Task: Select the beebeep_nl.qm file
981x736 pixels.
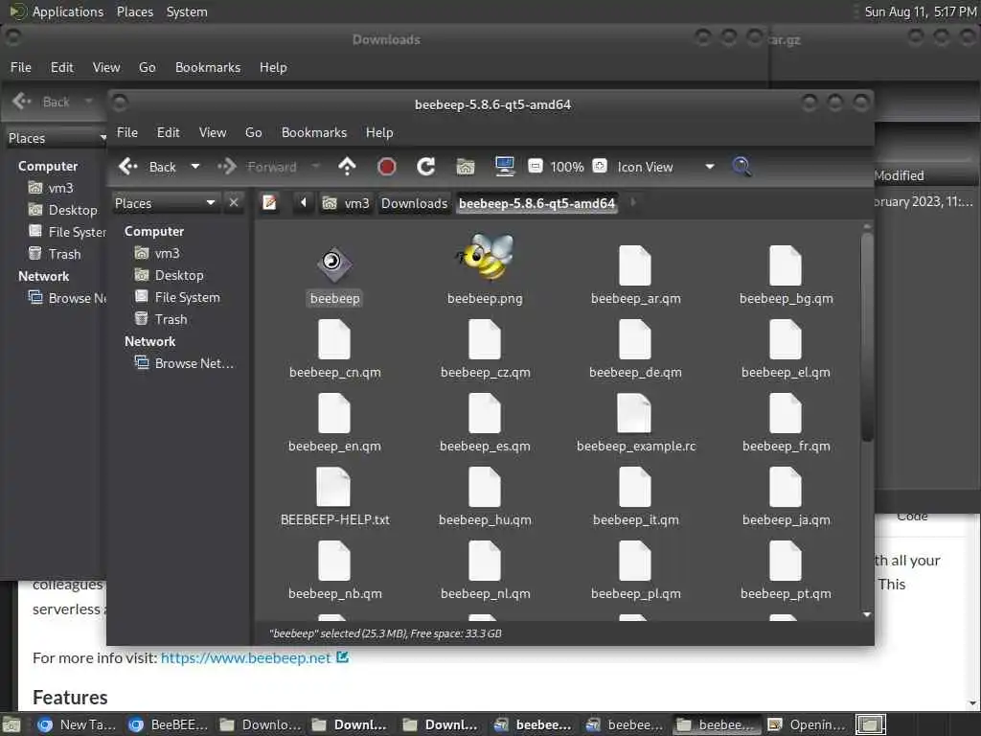Action: [485, 569]
